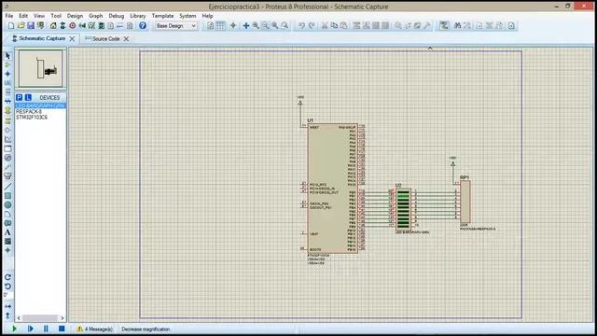Cut the selection to clipboard
The image size is (597, 336).
pos(325,25)
